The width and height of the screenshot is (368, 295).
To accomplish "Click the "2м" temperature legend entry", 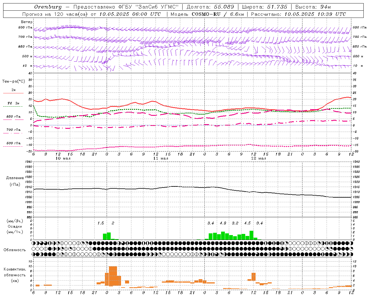I will 14,90.
